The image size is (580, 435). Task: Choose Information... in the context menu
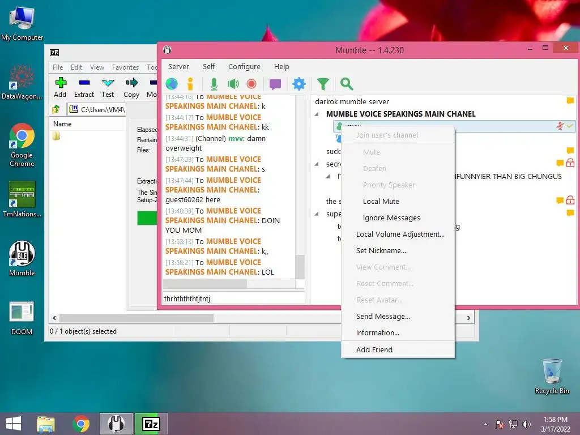point(398,332)
